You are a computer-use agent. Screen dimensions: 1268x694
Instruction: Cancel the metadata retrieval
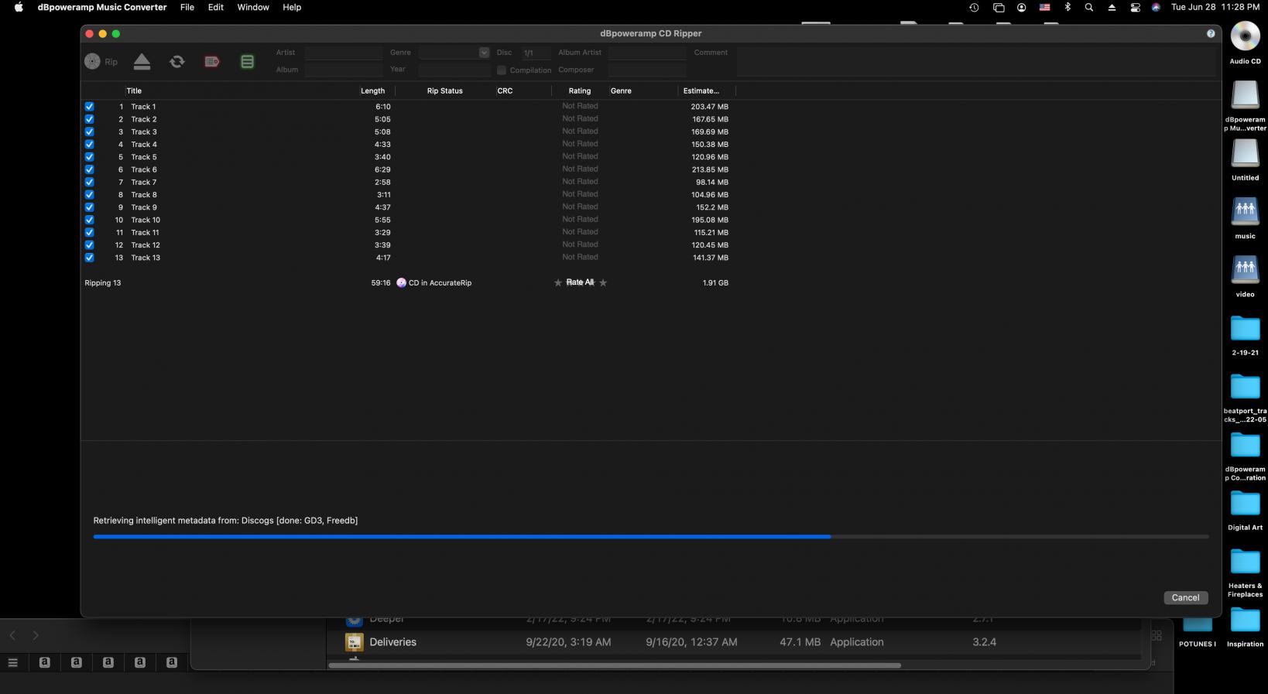tap(1185, 597)
